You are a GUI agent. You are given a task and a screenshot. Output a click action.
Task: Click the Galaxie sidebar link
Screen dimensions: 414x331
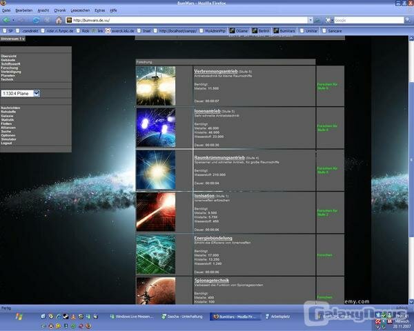(7, 116)
